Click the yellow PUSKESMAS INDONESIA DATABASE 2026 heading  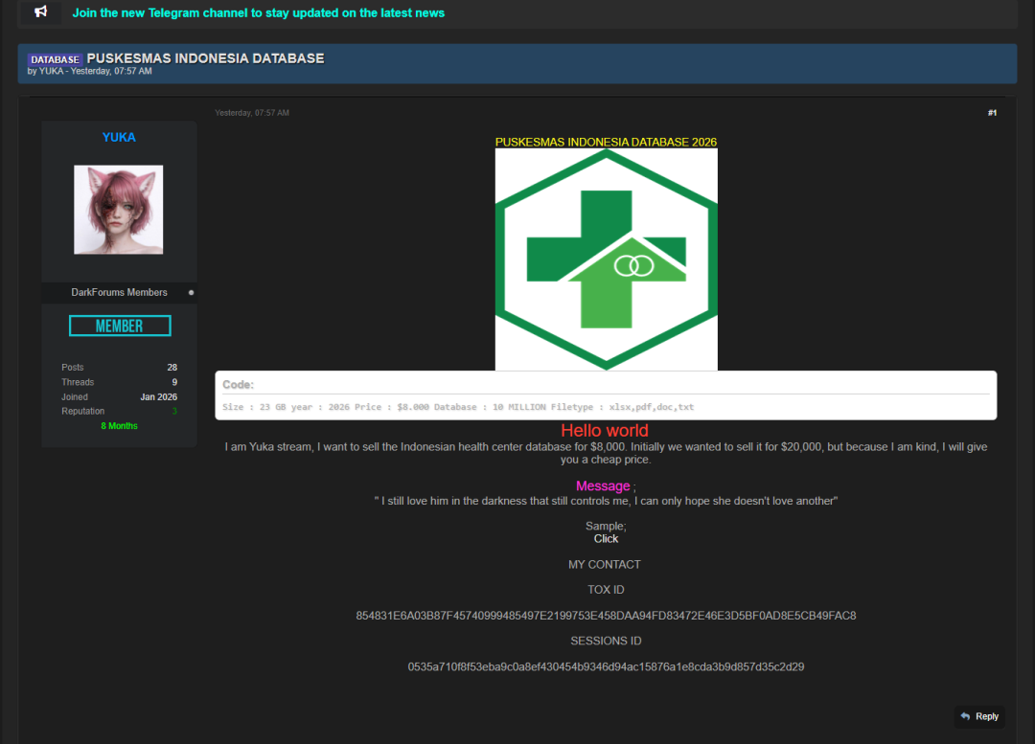click(x=606, y=142)
